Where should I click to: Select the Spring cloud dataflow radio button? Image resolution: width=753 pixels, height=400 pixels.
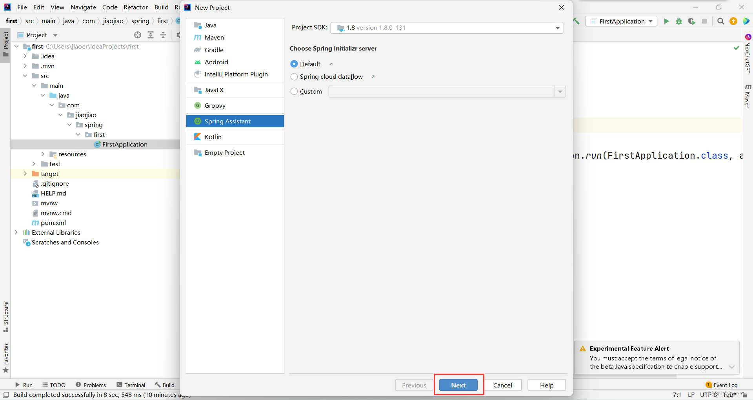(294, 77)
